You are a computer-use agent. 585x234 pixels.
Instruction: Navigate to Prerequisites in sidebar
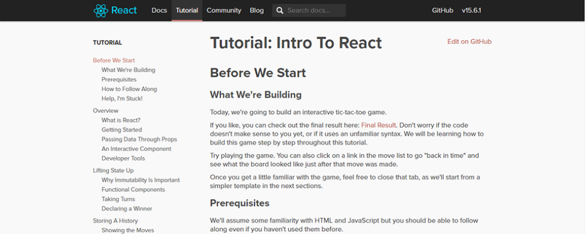pos(119,80)
